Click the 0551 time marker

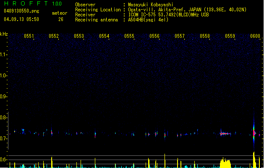point(29,36)
